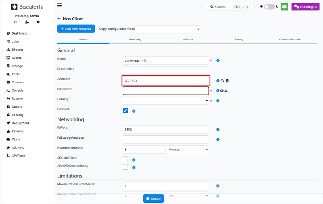The width and height of the screenshot is (323, 204).
Task: Click the Create button
Action: coord(153,199)
